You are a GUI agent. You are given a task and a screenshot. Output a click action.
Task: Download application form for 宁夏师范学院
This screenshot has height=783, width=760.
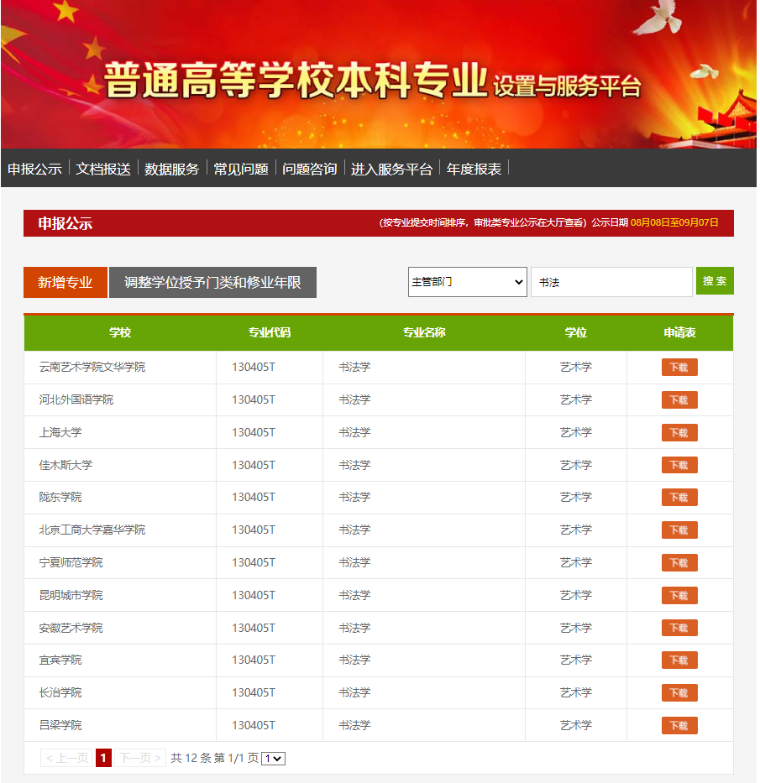(679, 563)
